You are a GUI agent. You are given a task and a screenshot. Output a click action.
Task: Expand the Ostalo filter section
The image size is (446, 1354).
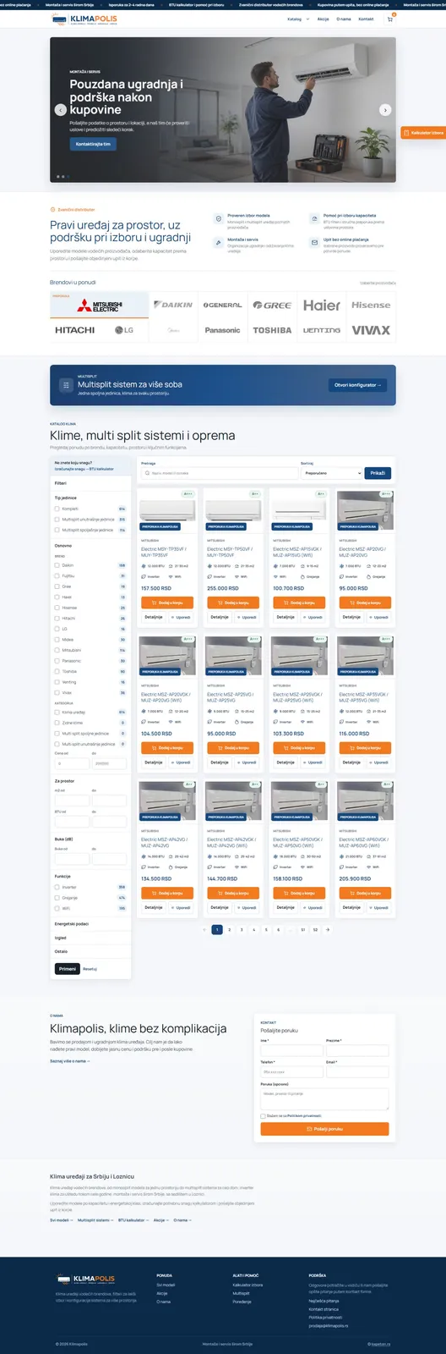pos(90,951)
